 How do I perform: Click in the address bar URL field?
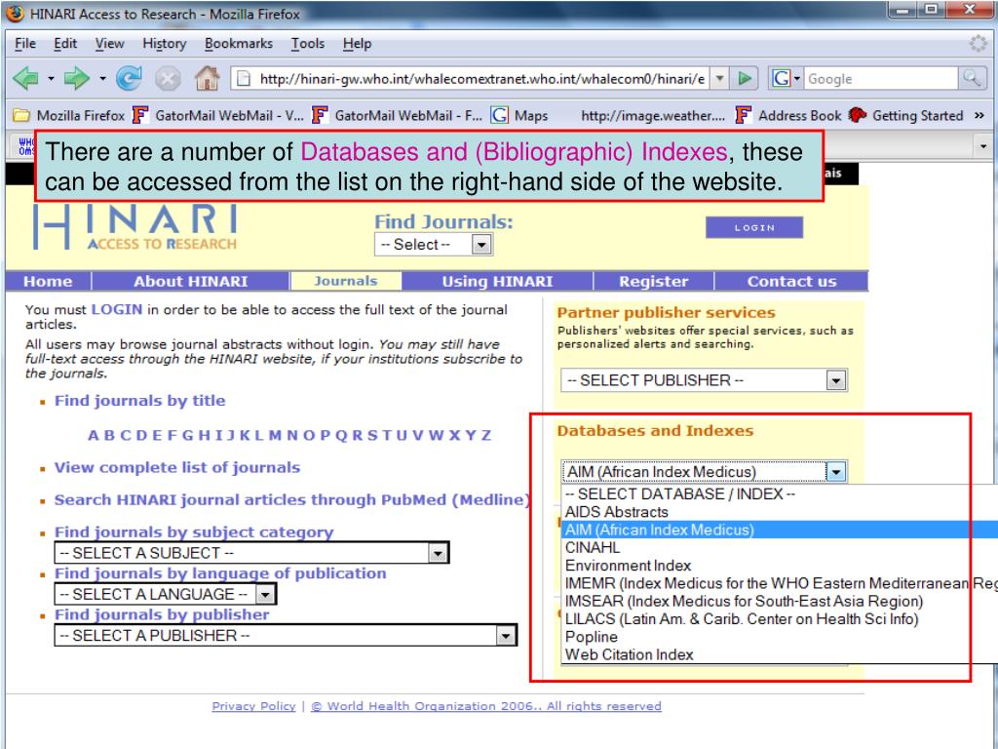point(481,79)
